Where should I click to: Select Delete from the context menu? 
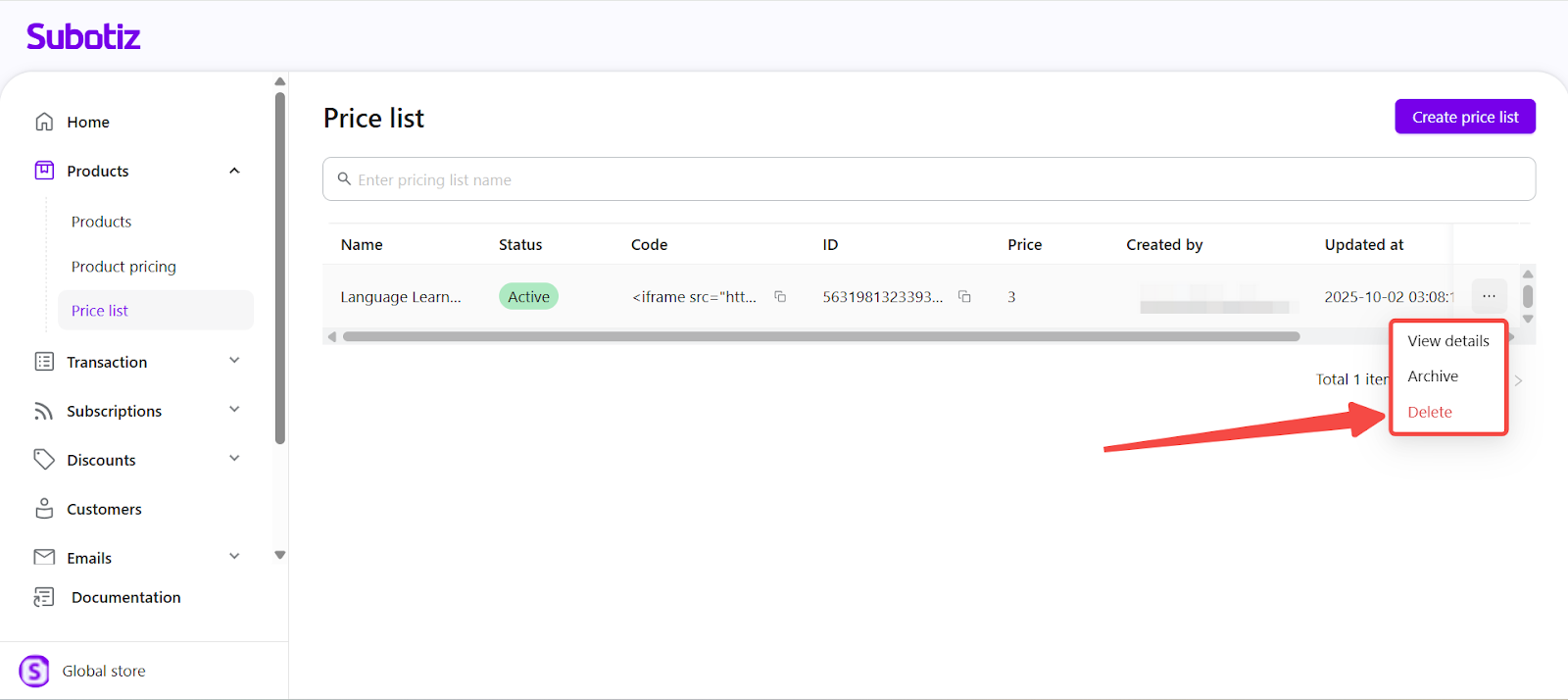click(x=1430, y=412)
